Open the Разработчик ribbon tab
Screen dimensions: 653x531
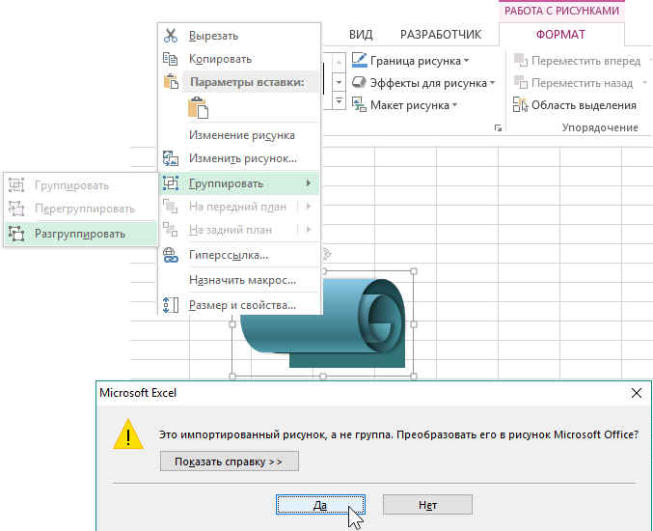[x=440, y=35]
